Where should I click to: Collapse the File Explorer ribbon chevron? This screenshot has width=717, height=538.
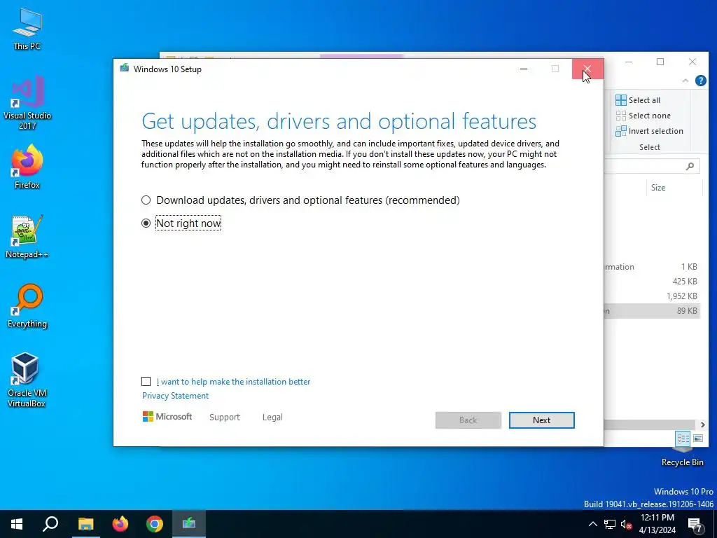click(685, 81)
